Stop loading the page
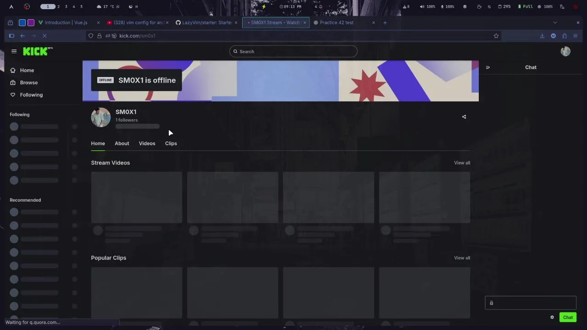The image size is (587, 330). point(44,36)
